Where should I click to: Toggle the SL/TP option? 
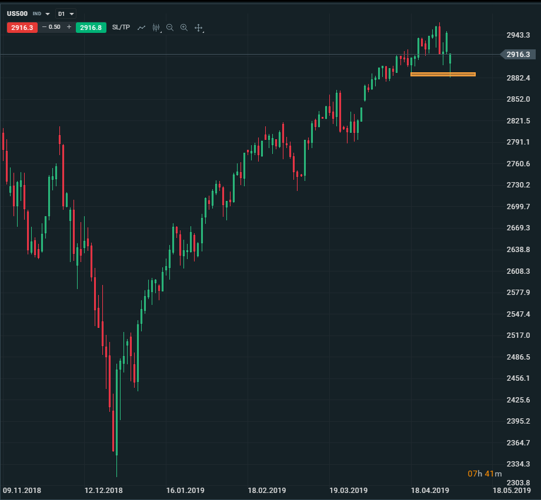click(x=121, y=27)
